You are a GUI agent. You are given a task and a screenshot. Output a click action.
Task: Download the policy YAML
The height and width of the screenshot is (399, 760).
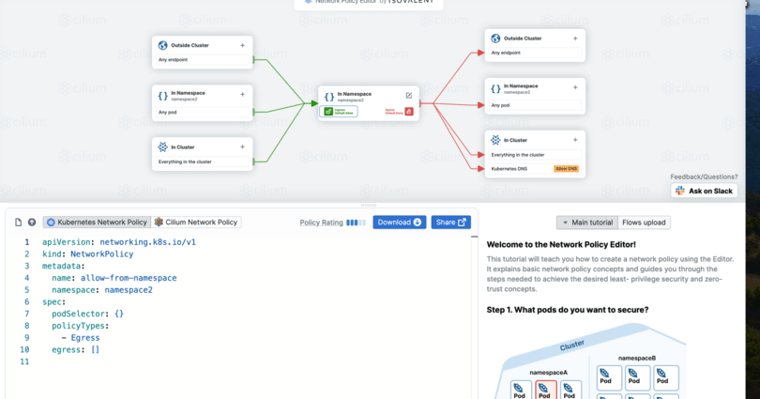click(400, 223)
